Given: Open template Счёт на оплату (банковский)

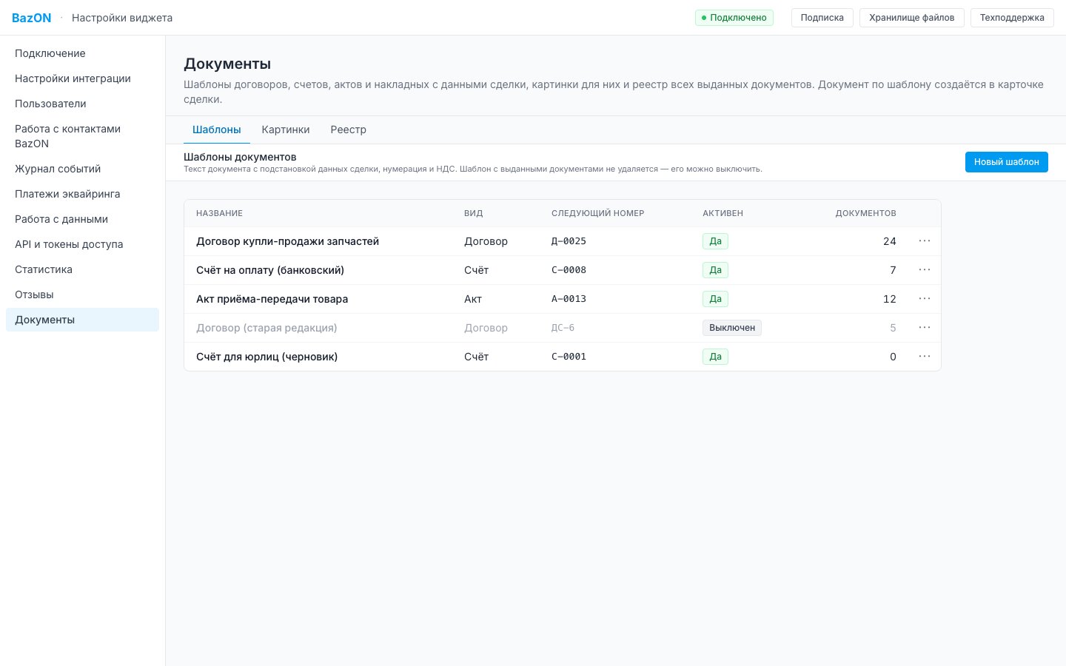Looking at the screenshot, I should [x=270, y=270].
